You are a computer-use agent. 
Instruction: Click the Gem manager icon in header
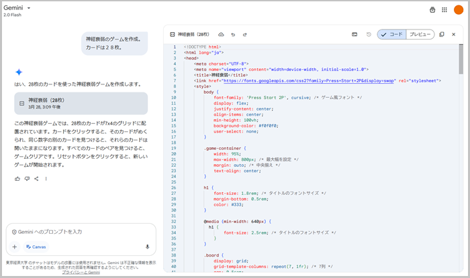click(432, 10)
